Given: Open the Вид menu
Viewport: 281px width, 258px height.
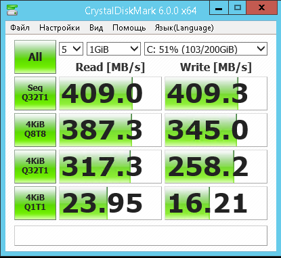Looking at the screenshot, I should coord(96,28).
